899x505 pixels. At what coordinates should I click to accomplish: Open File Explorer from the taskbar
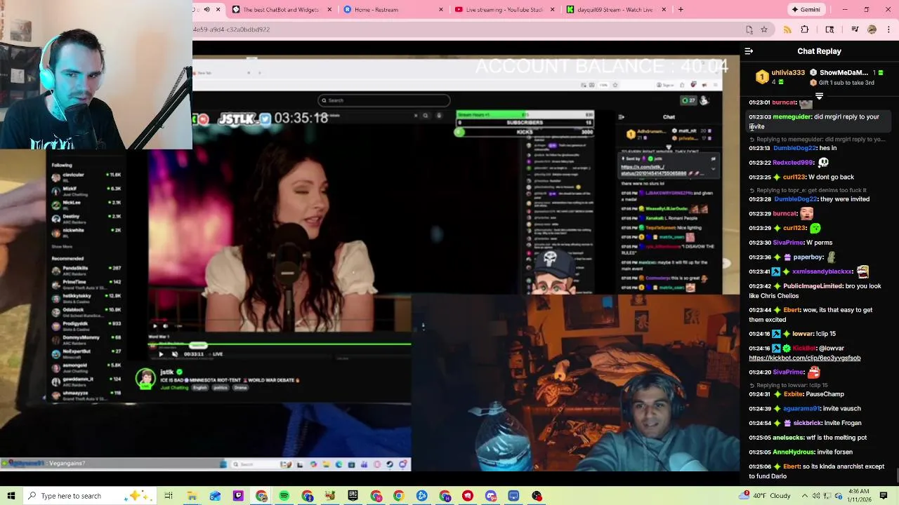point(192,496)
